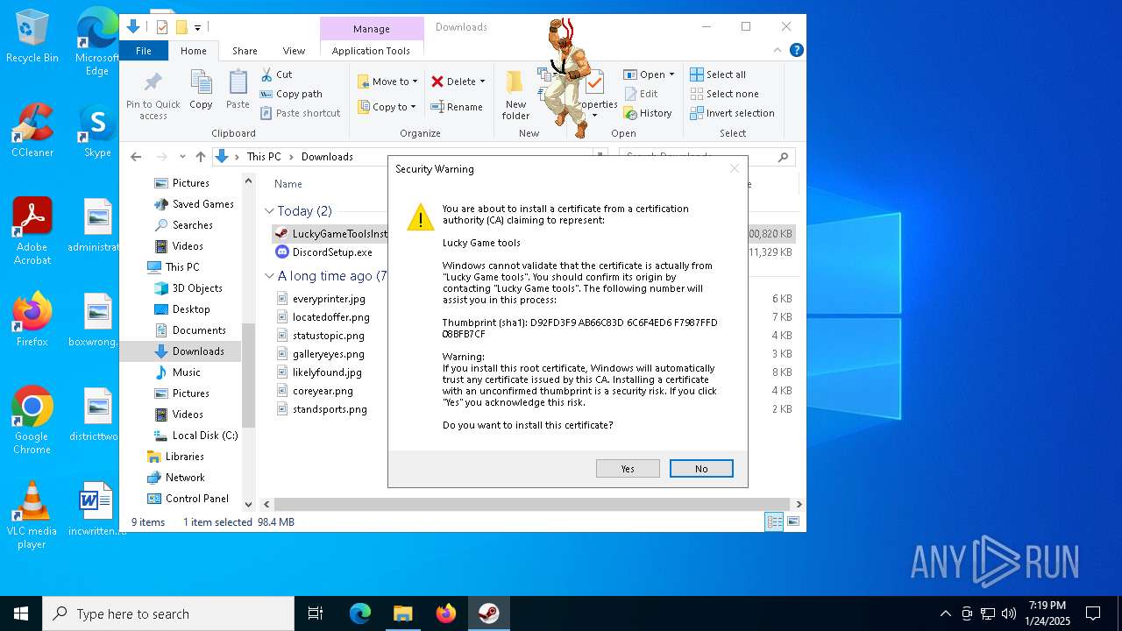Open the Move to dropdown
This screenshot has height=631, width=1122.
[387, 82]
